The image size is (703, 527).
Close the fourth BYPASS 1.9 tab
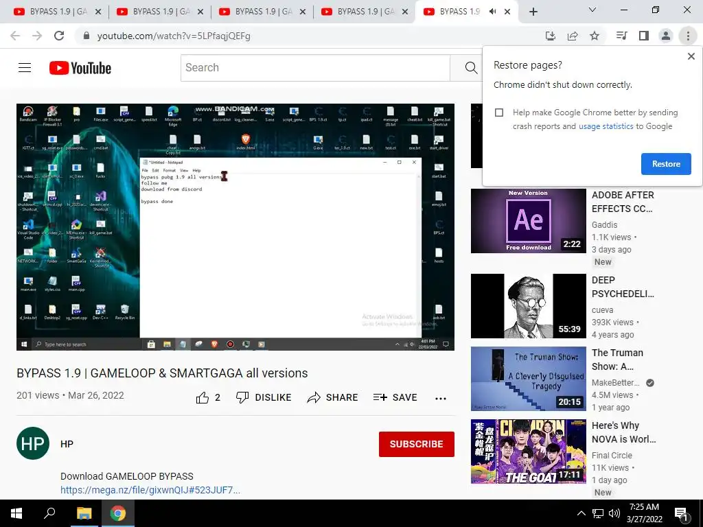(405, 12)
